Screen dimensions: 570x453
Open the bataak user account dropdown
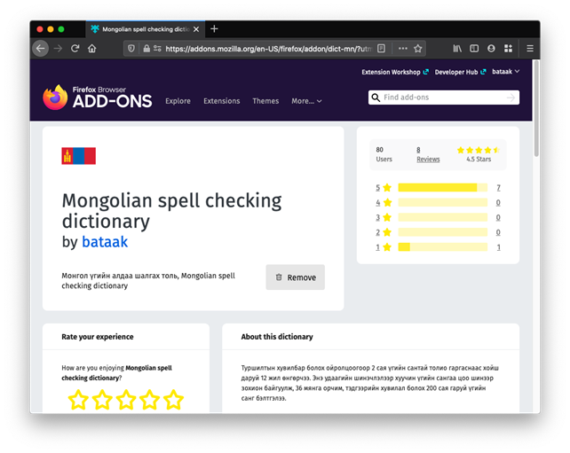pos(504,71)
